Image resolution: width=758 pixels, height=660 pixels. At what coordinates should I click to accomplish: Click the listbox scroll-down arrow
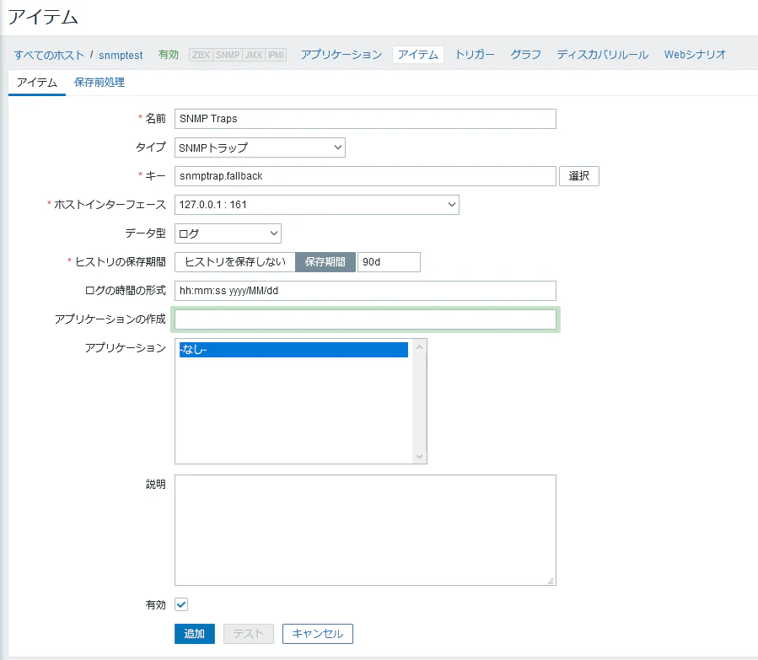click(x=420, y=456)
